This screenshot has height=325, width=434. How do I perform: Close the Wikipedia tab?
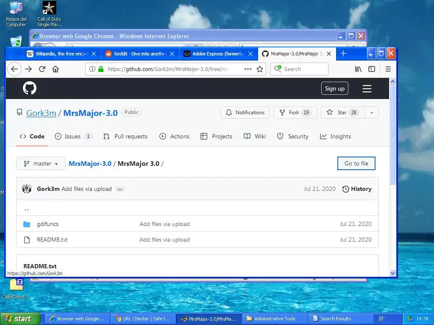(x=94, y=54)
